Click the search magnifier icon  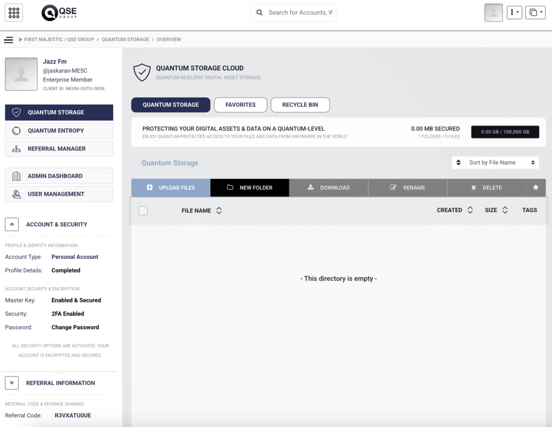click(259, 13)
